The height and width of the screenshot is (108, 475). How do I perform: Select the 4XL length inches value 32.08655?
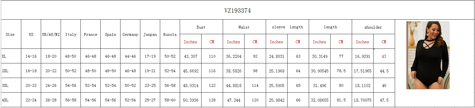[x=320, y=100]
